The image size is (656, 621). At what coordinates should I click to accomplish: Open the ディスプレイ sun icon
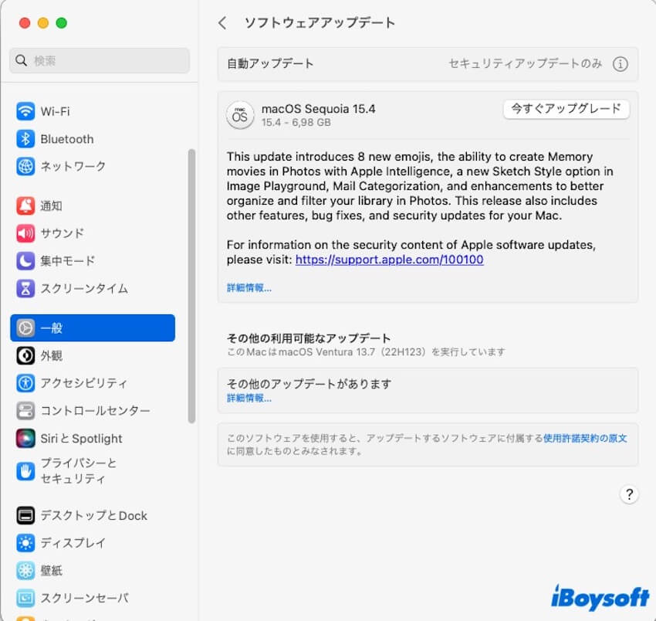coord(25,543)
